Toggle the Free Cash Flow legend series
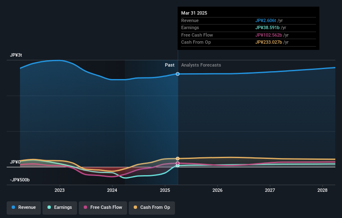 pos(103,208)
